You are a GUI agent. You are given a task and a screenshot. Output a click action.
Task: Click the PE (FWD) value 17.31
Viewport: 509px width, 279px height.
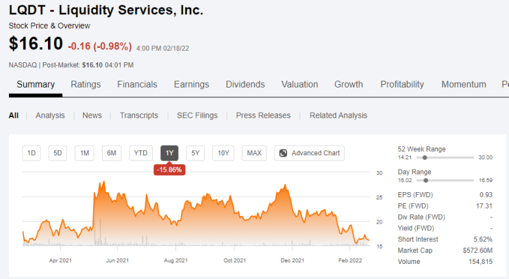click(x=484, y=206)
